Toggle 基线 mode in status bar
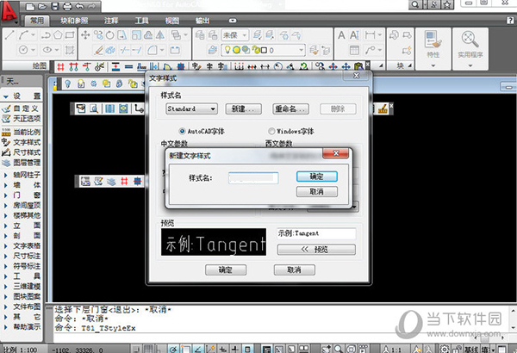The height and width of the screenshot is (353, 517). (471, 349)
